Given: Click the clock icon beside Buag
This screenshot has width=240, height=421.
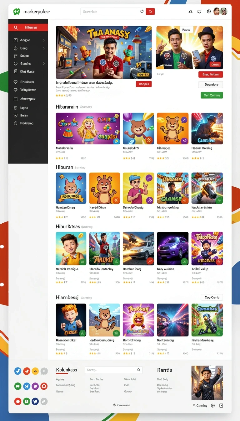Looking at the screenshot, I should 16,48.
